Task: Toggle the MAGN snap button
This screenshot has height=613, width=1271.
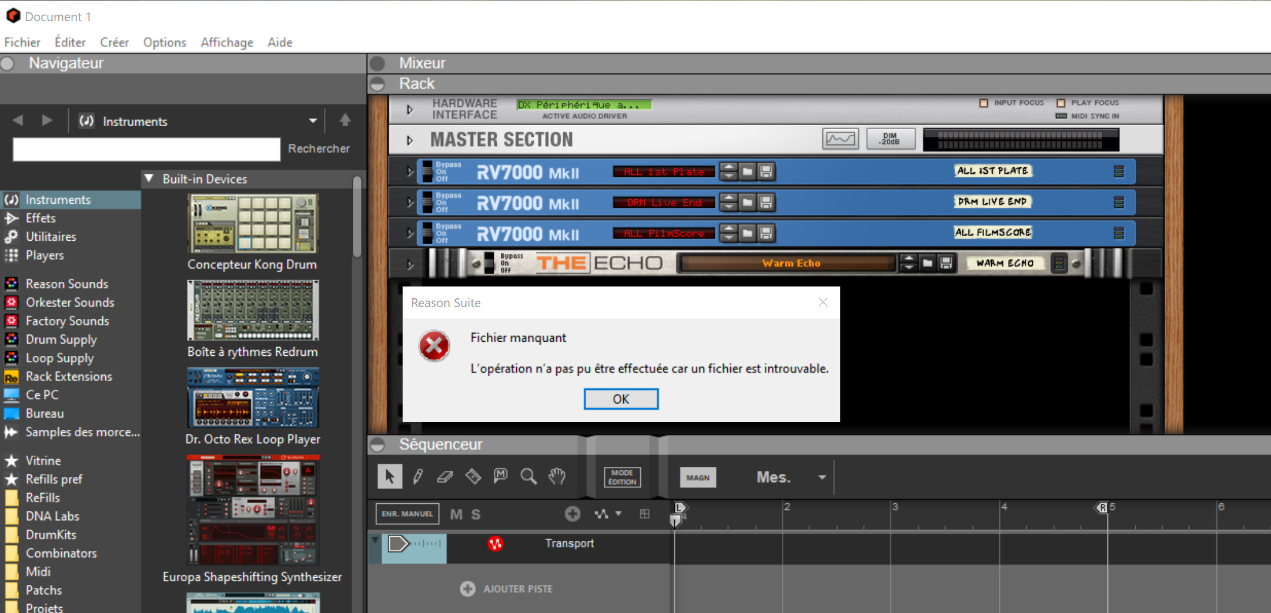Action: (x=698, y=477)
